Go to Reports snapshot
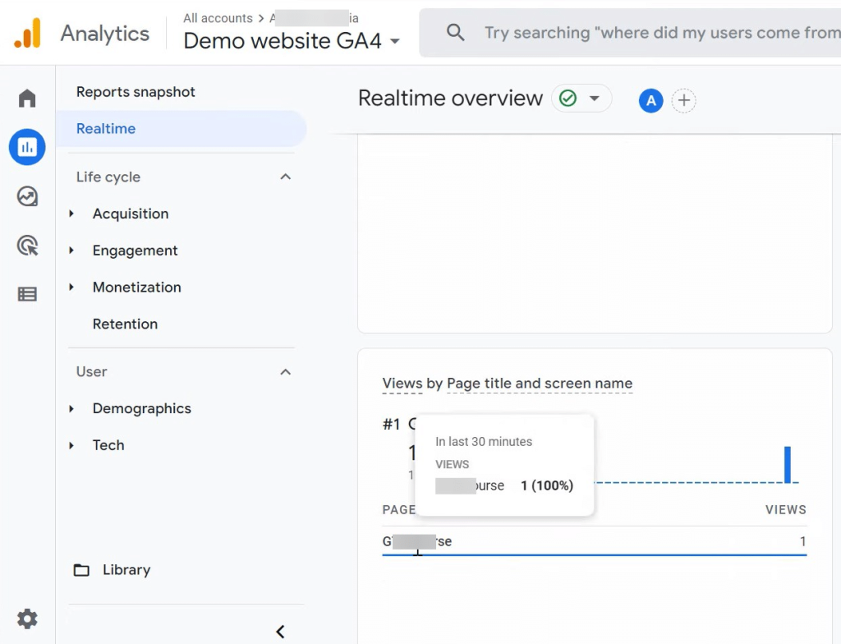Viewport: 841px width, 644px height. [136, 92]
